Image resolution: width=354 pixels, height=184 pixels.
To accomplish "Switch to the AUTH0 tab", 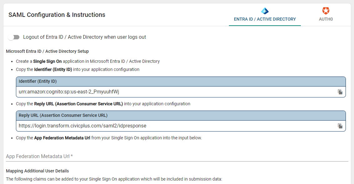I will (x=326, y=15).
